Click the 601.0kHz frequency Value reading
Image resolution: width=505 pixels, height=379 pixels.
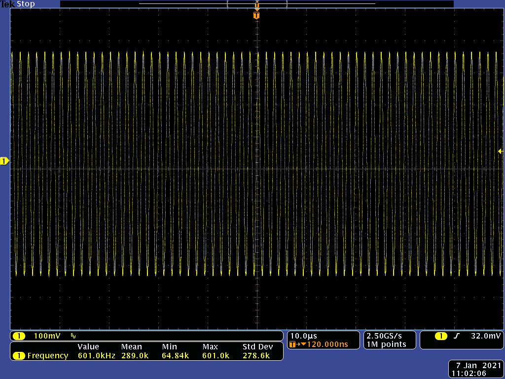tap(96, 355)
